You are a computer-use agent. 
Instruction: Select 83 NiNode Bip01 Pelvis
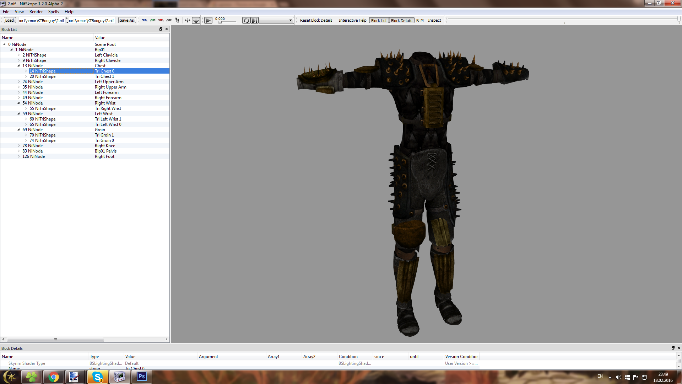tap(85, 151)
